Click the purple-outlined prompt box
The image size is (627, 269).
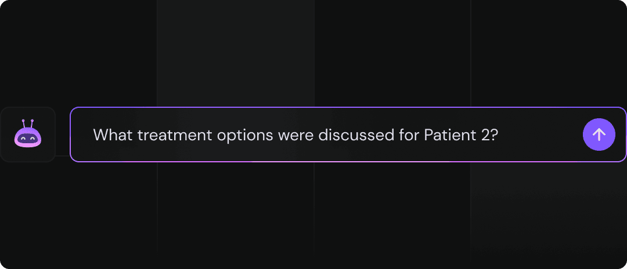348,134
